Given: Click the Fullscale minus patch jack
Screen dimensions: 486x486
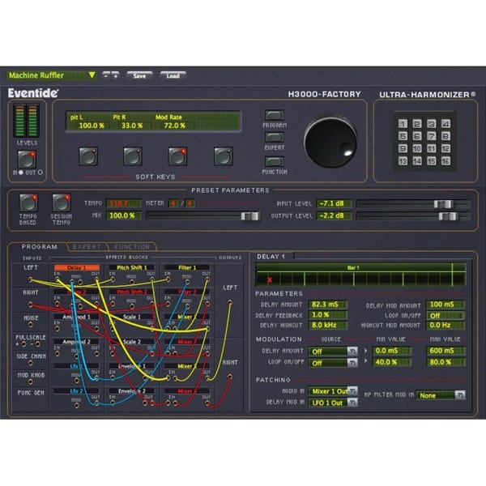Looking at the screenshot, I should 37,344.
